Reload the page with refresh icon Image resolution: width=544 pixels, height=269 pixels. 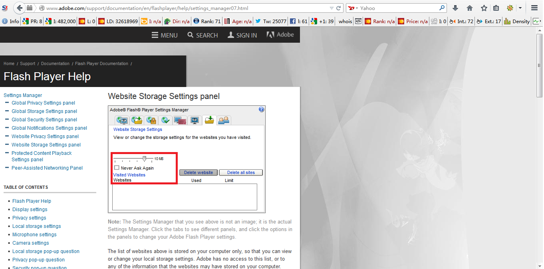pyautogui.click(x=339, y=8)
